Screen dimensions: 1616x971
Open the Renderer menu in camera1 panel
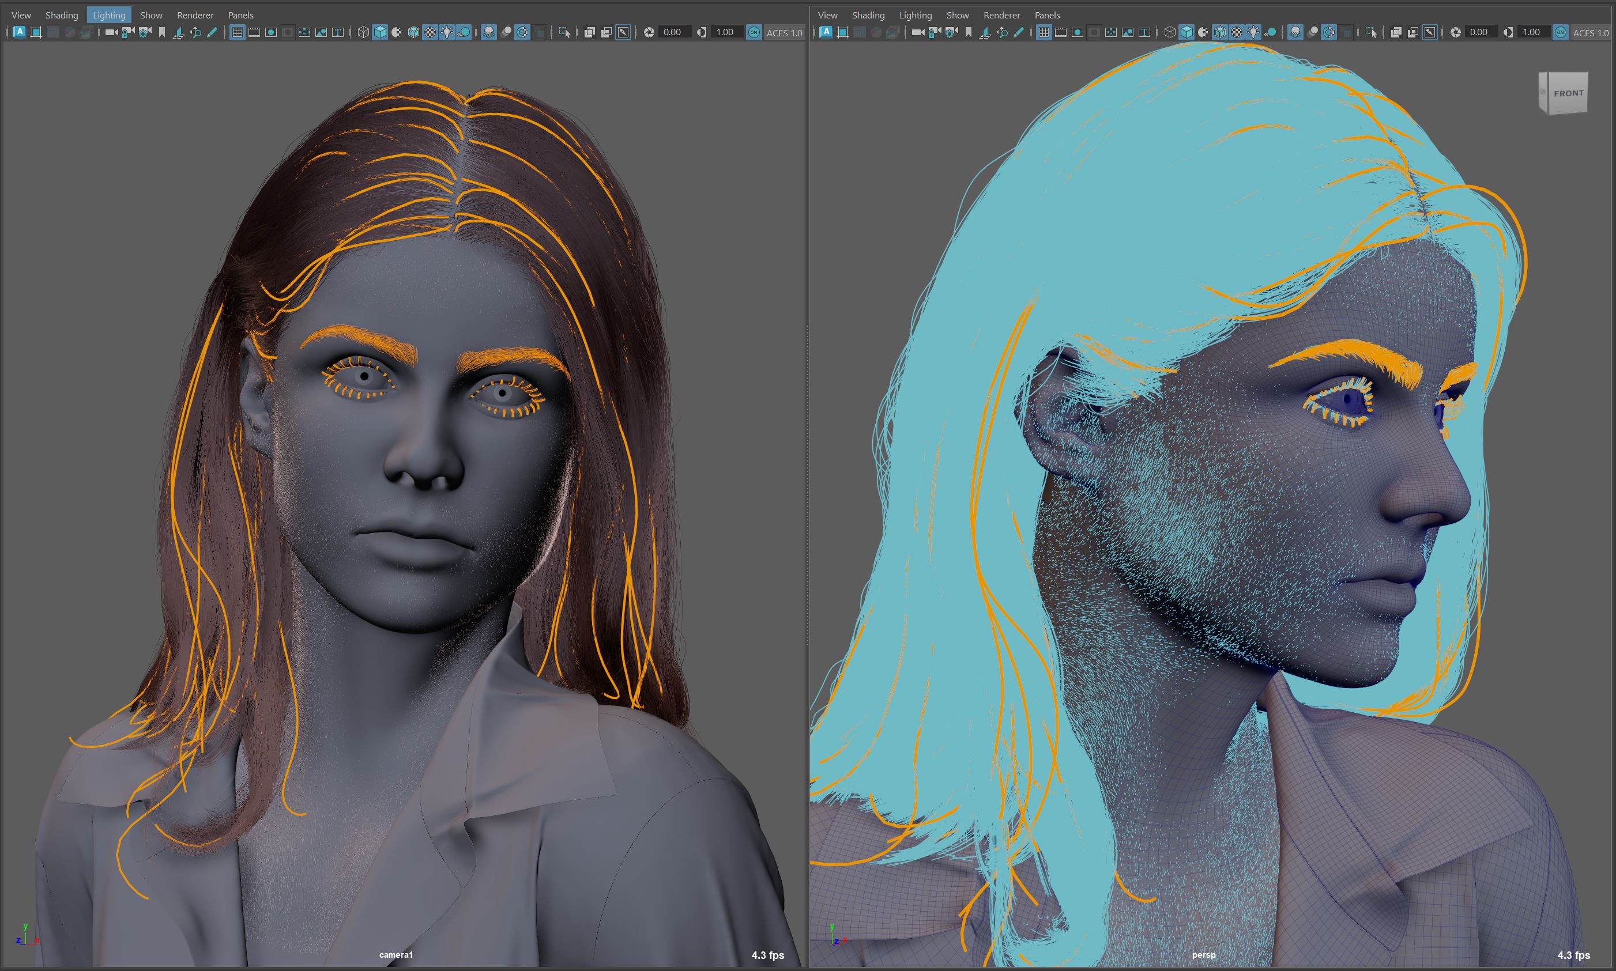tap(194, 14)
